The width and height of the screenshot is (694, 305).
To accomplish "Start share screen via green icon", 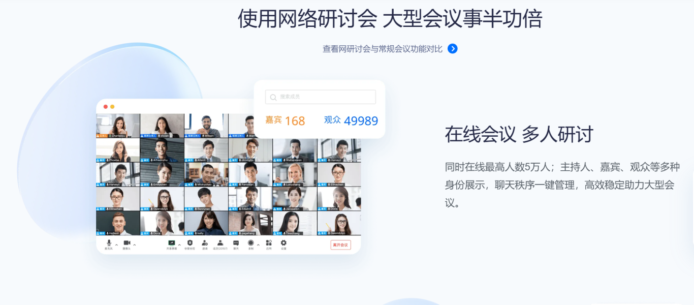I will point(172,243).
